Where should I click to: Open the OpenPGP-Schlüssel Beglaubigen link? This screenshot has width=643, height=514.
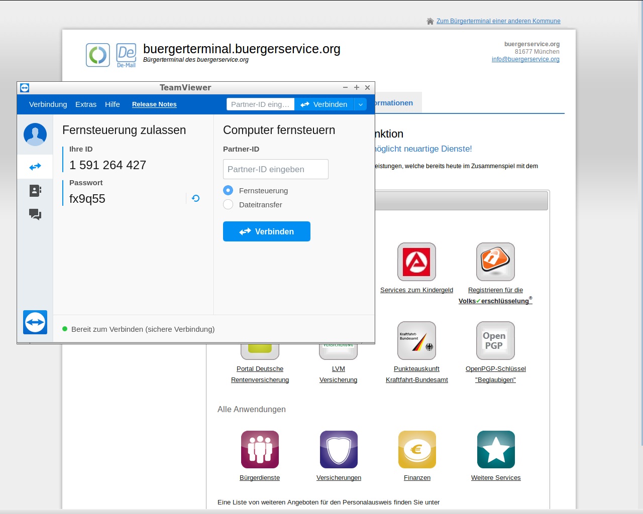tap(496, 374)
